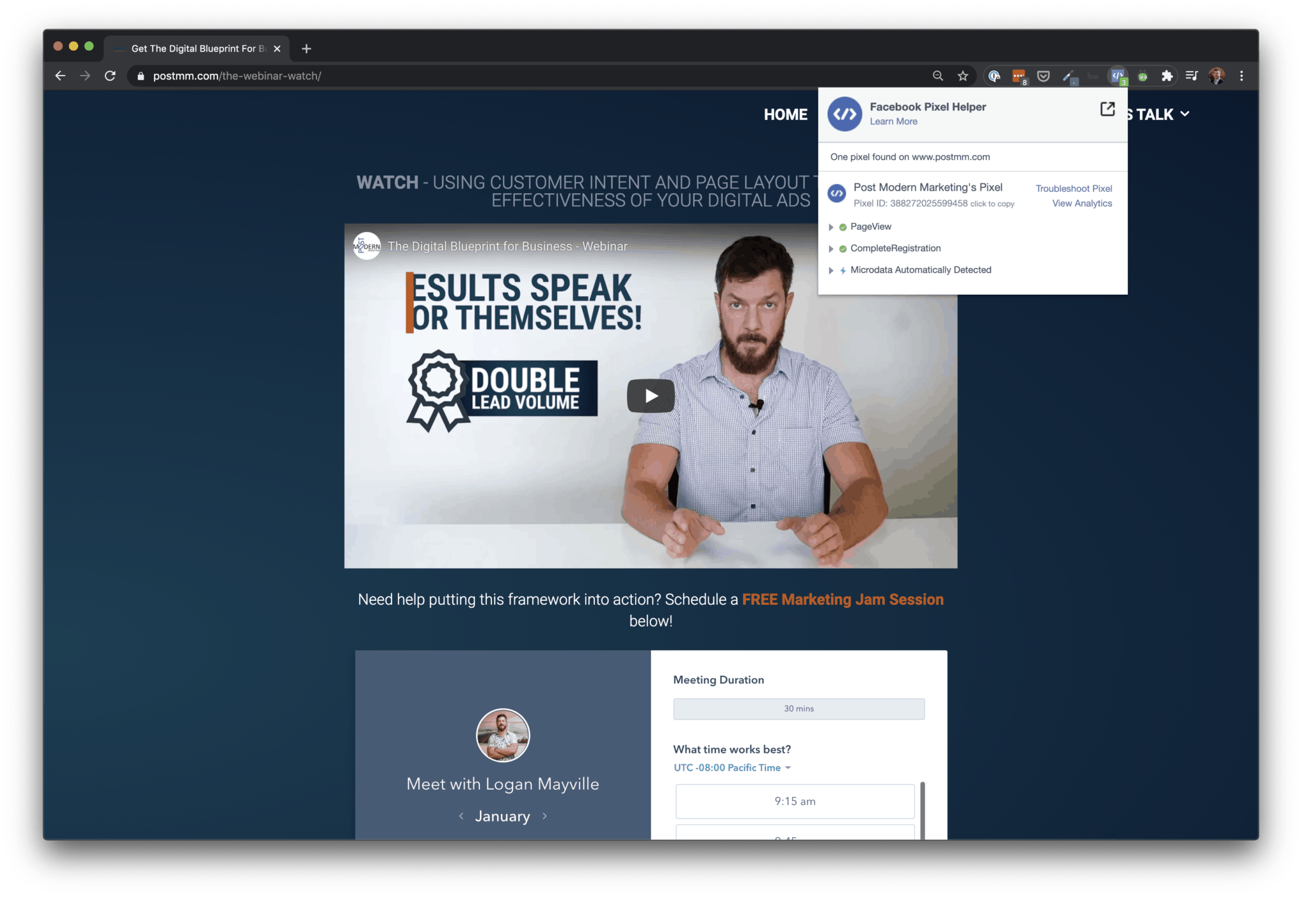Click Logan Mayville's profile picture
Image resolution: width=1302 pixels, height=897 pixels.
[x=502, y=735]
